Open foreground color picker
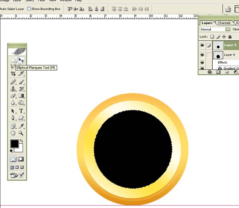The width and height of the screenshot is (239, 208). pyautogui.click(x=14, y=144)
